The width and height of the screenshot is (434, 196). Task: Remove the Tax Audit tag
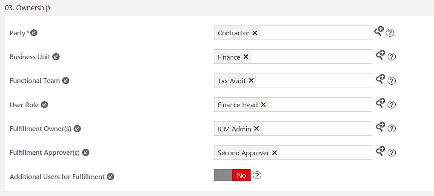(x=251, y=81)
